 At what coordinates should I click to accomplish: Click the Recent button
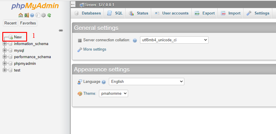coord(10,23)
